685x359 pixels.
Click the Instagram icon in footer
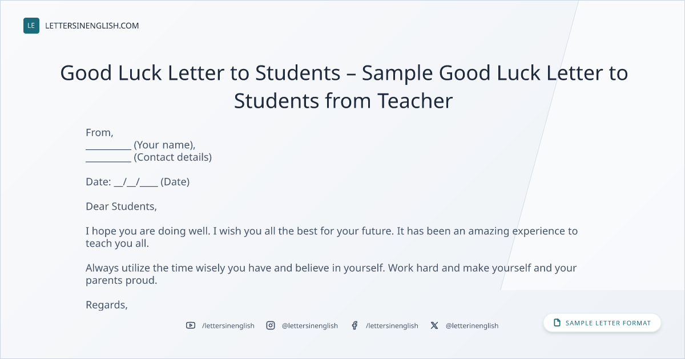[x=271, y=325]
